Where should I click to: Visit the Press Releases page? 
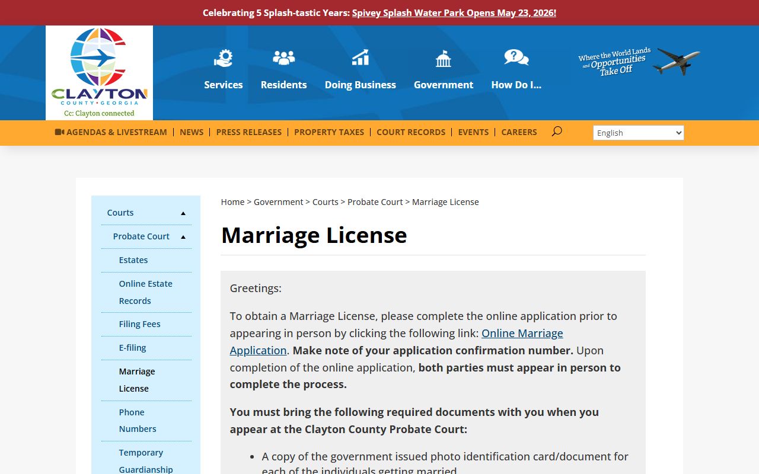pyautogui.click(x=249, y=132)
